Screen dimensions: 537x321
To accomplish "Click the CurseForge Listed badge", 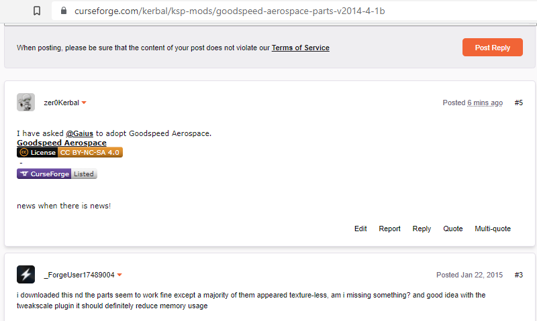I will pos(57,174).
